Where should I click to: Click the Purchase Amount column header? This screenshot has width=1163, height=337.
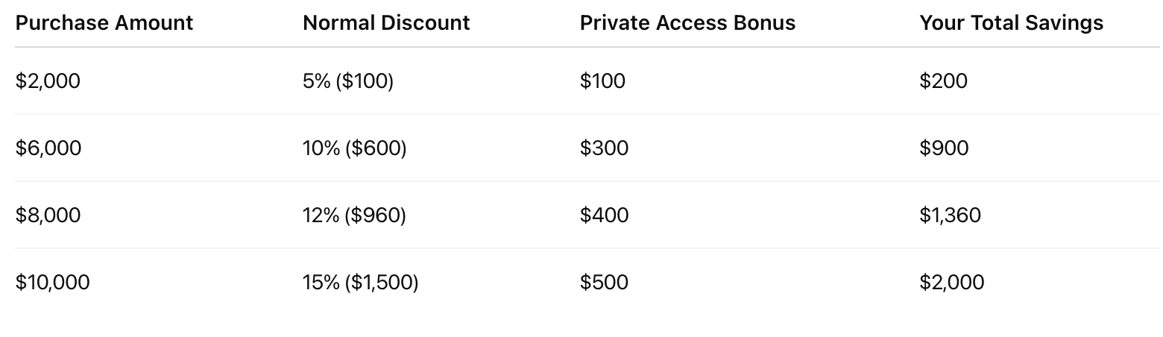tap(104, 23)
